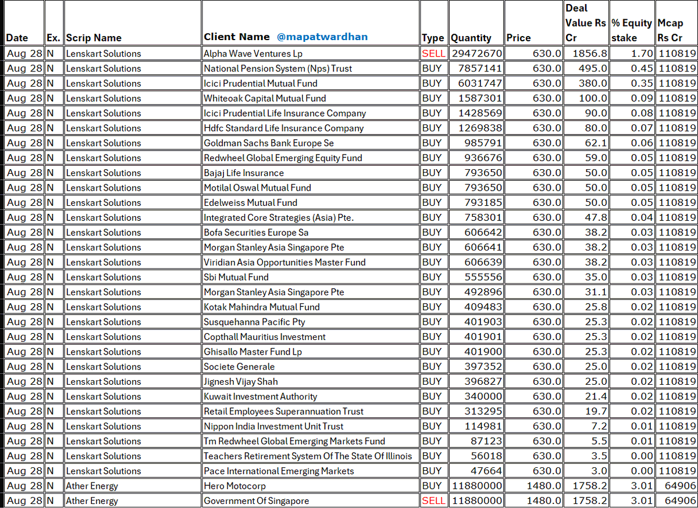Select the Bajaj Life Insurance cell
This screenshot has width=698, height=508.
click(x=311, y=173)
